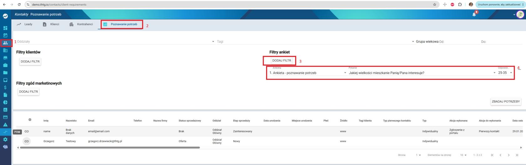
Task: Expand the Oddziały dropdown
Action: click(115, 42)
